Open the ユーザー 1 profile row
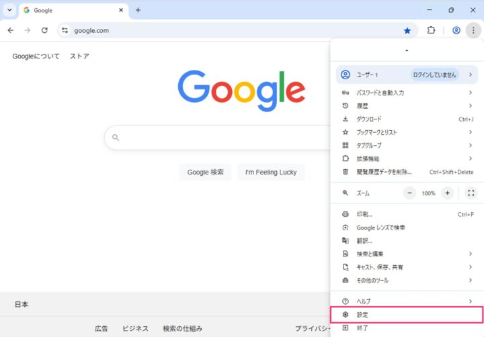 click(x=407, y=75)
